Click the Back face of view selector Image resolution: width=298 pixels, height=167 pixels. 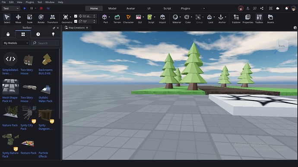coord(282,46)
